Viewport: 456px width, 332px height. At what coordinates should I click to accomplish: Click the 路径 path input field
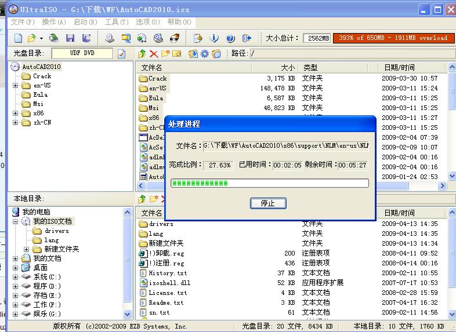pos(352,53)
